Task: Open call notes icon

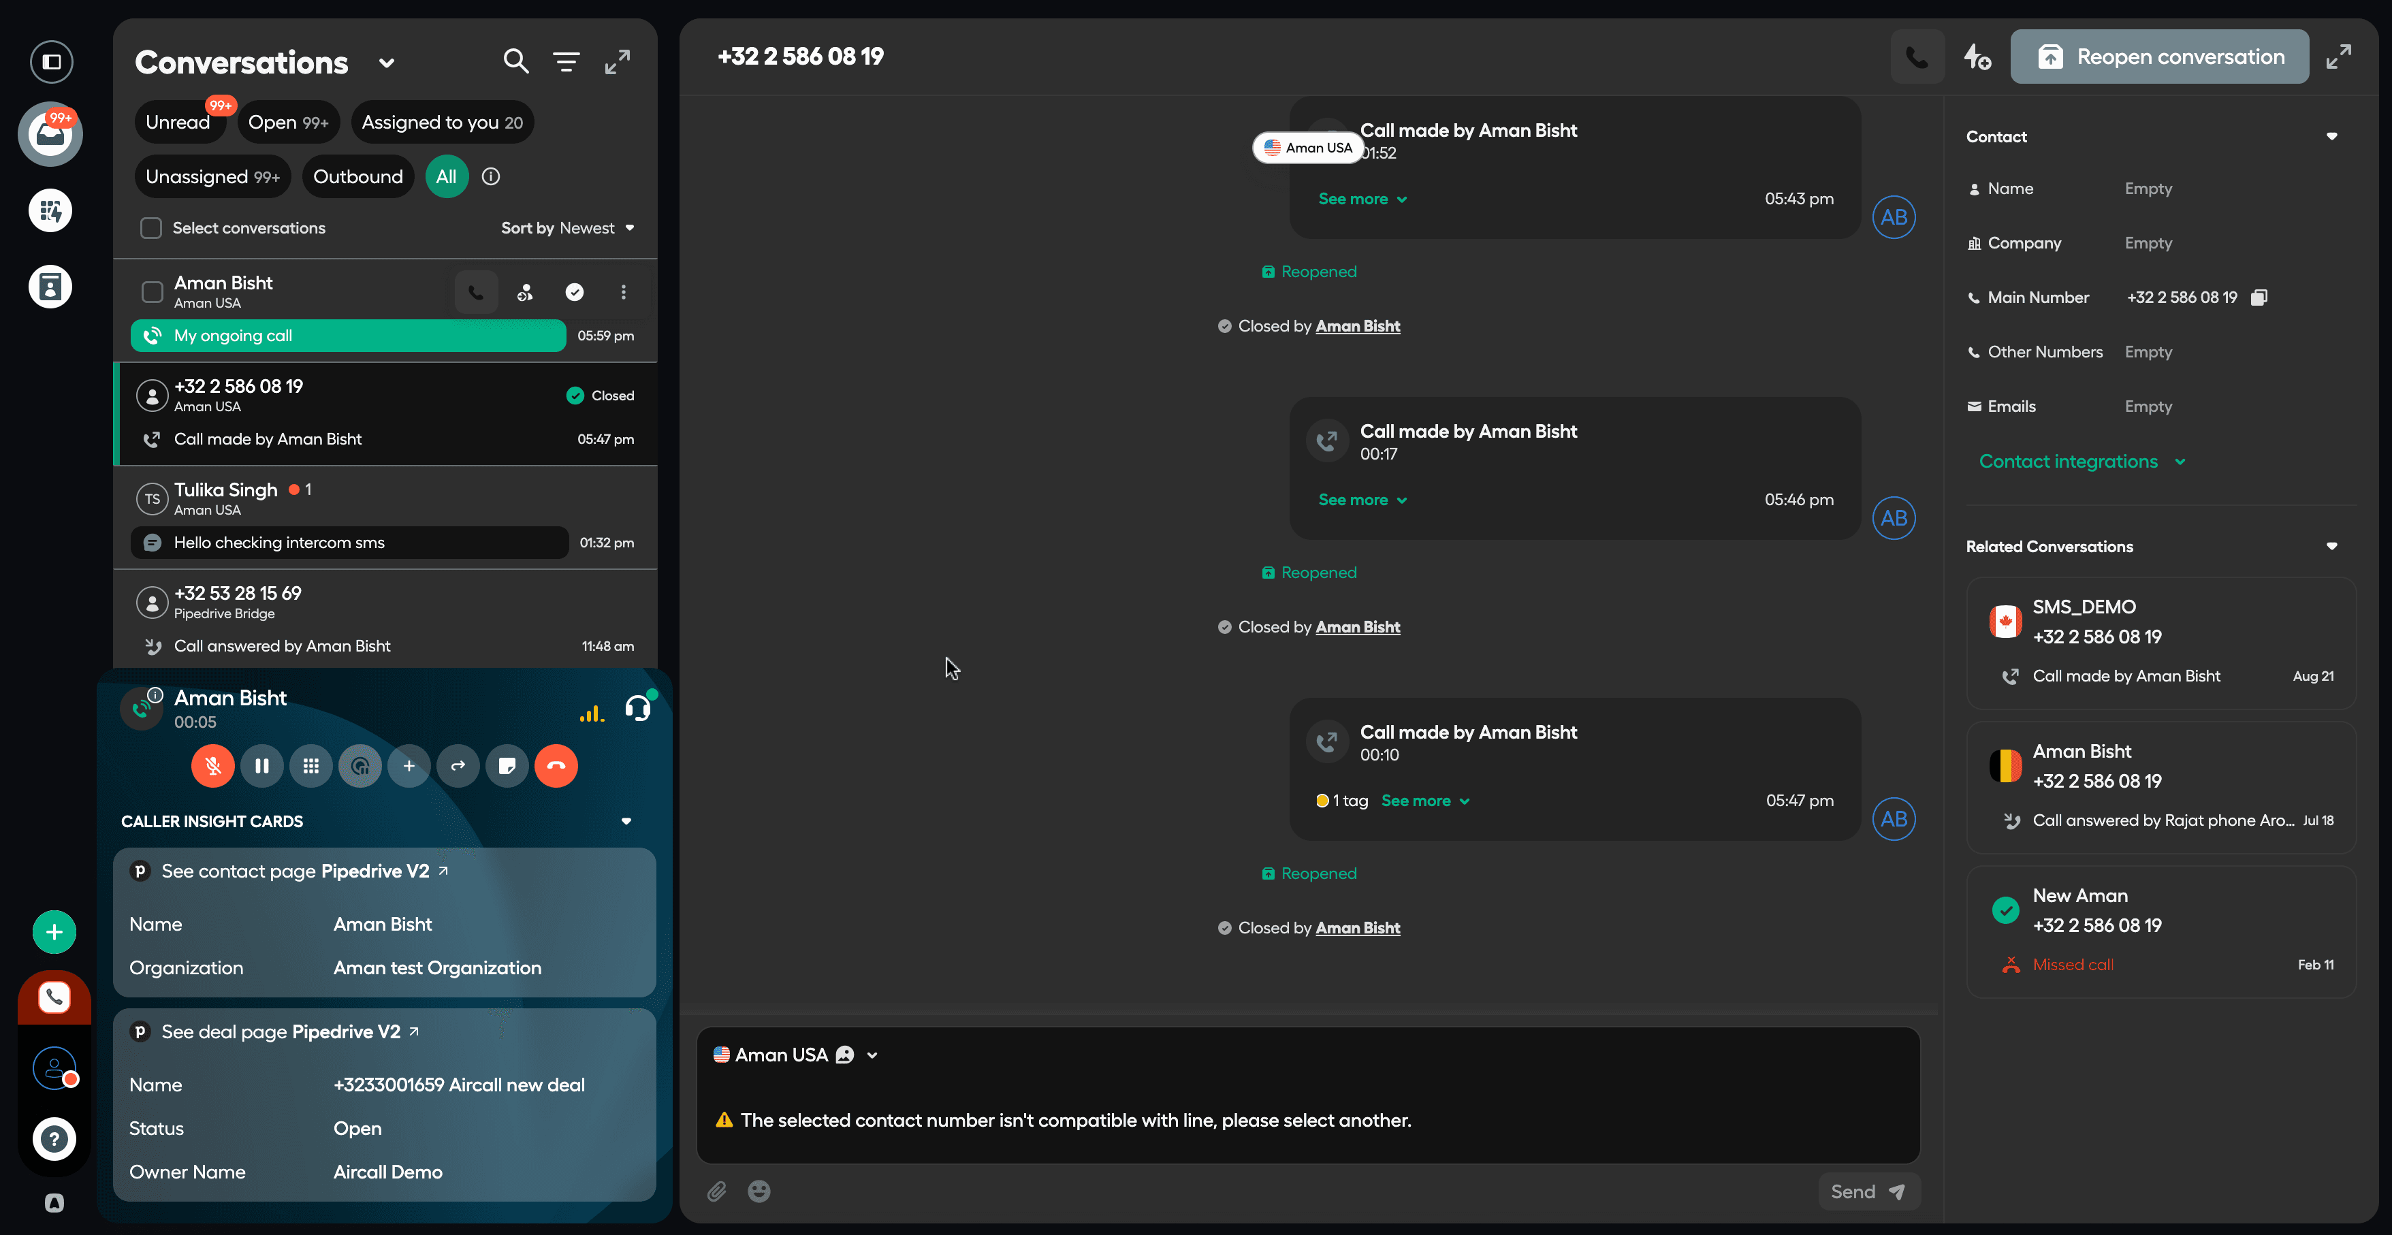Action: click(x=507, y=766)
